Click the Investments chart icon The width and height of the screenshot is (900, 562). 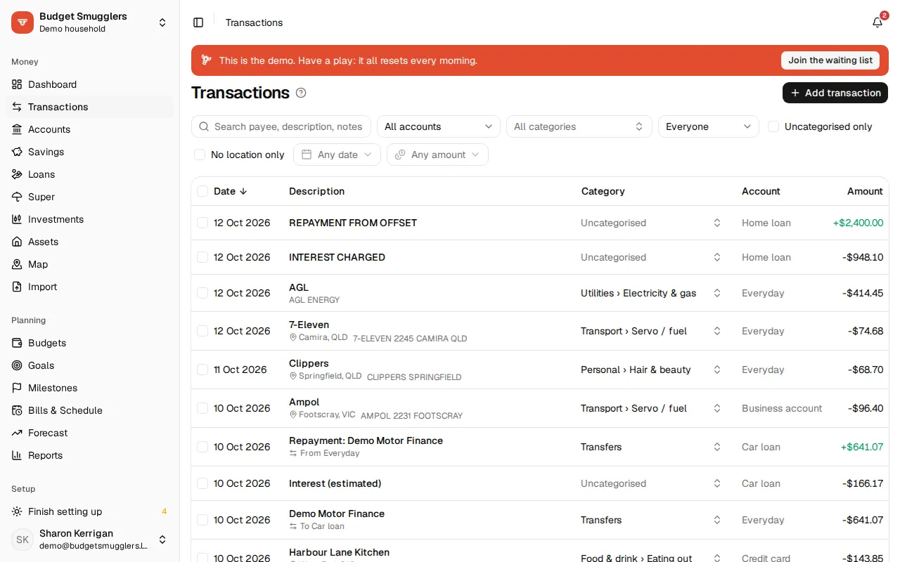17,219
